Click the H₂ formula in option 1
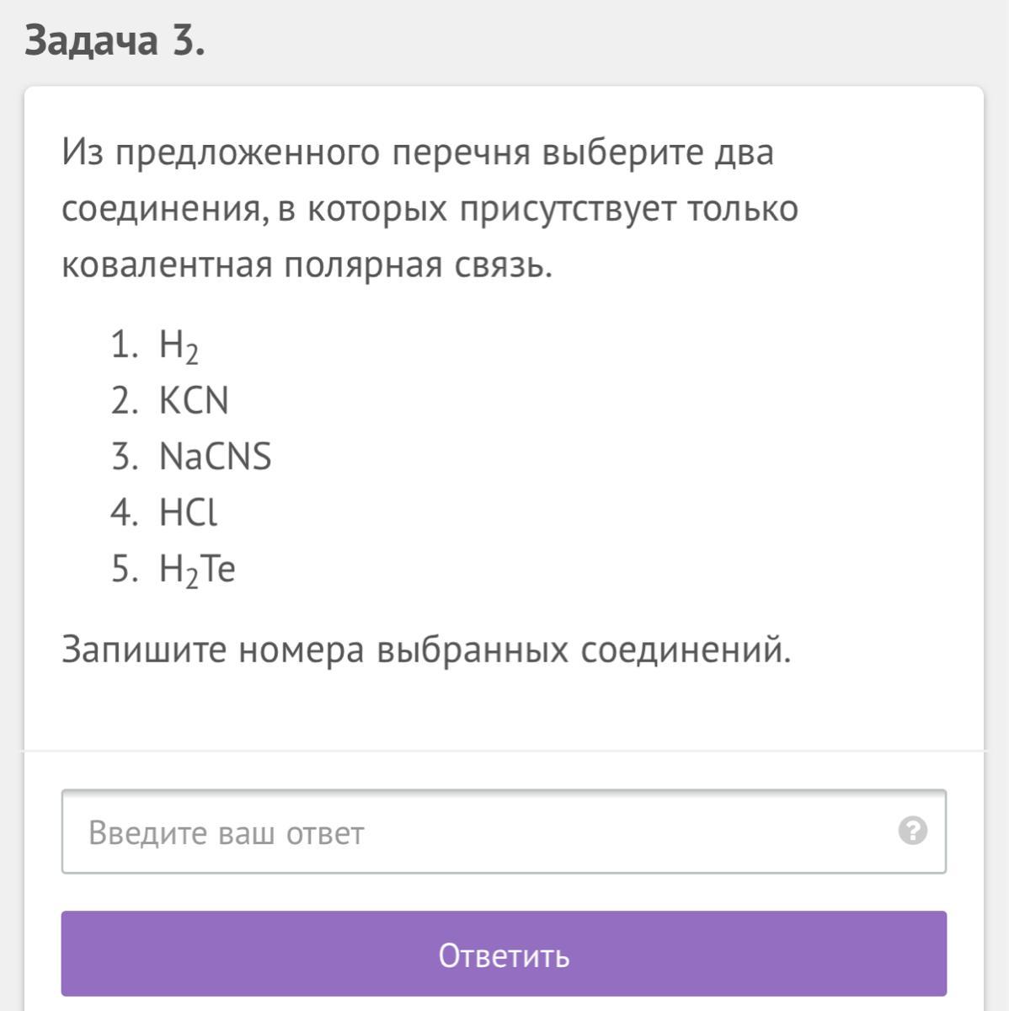 pos(179,345)
